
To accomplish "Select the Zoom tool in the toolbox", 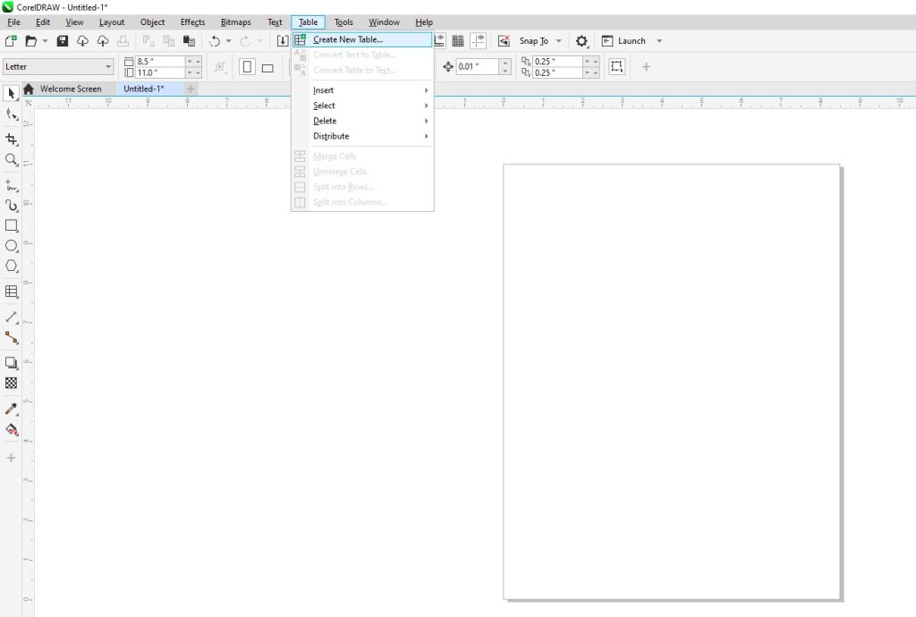I will coord(12,161).
